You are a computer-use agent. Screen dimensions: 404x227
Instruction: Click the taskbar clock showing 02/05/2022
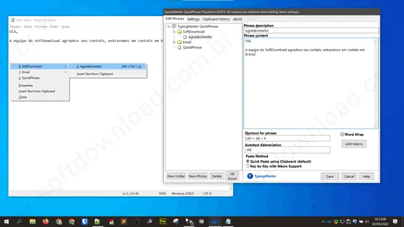(380, 221)
